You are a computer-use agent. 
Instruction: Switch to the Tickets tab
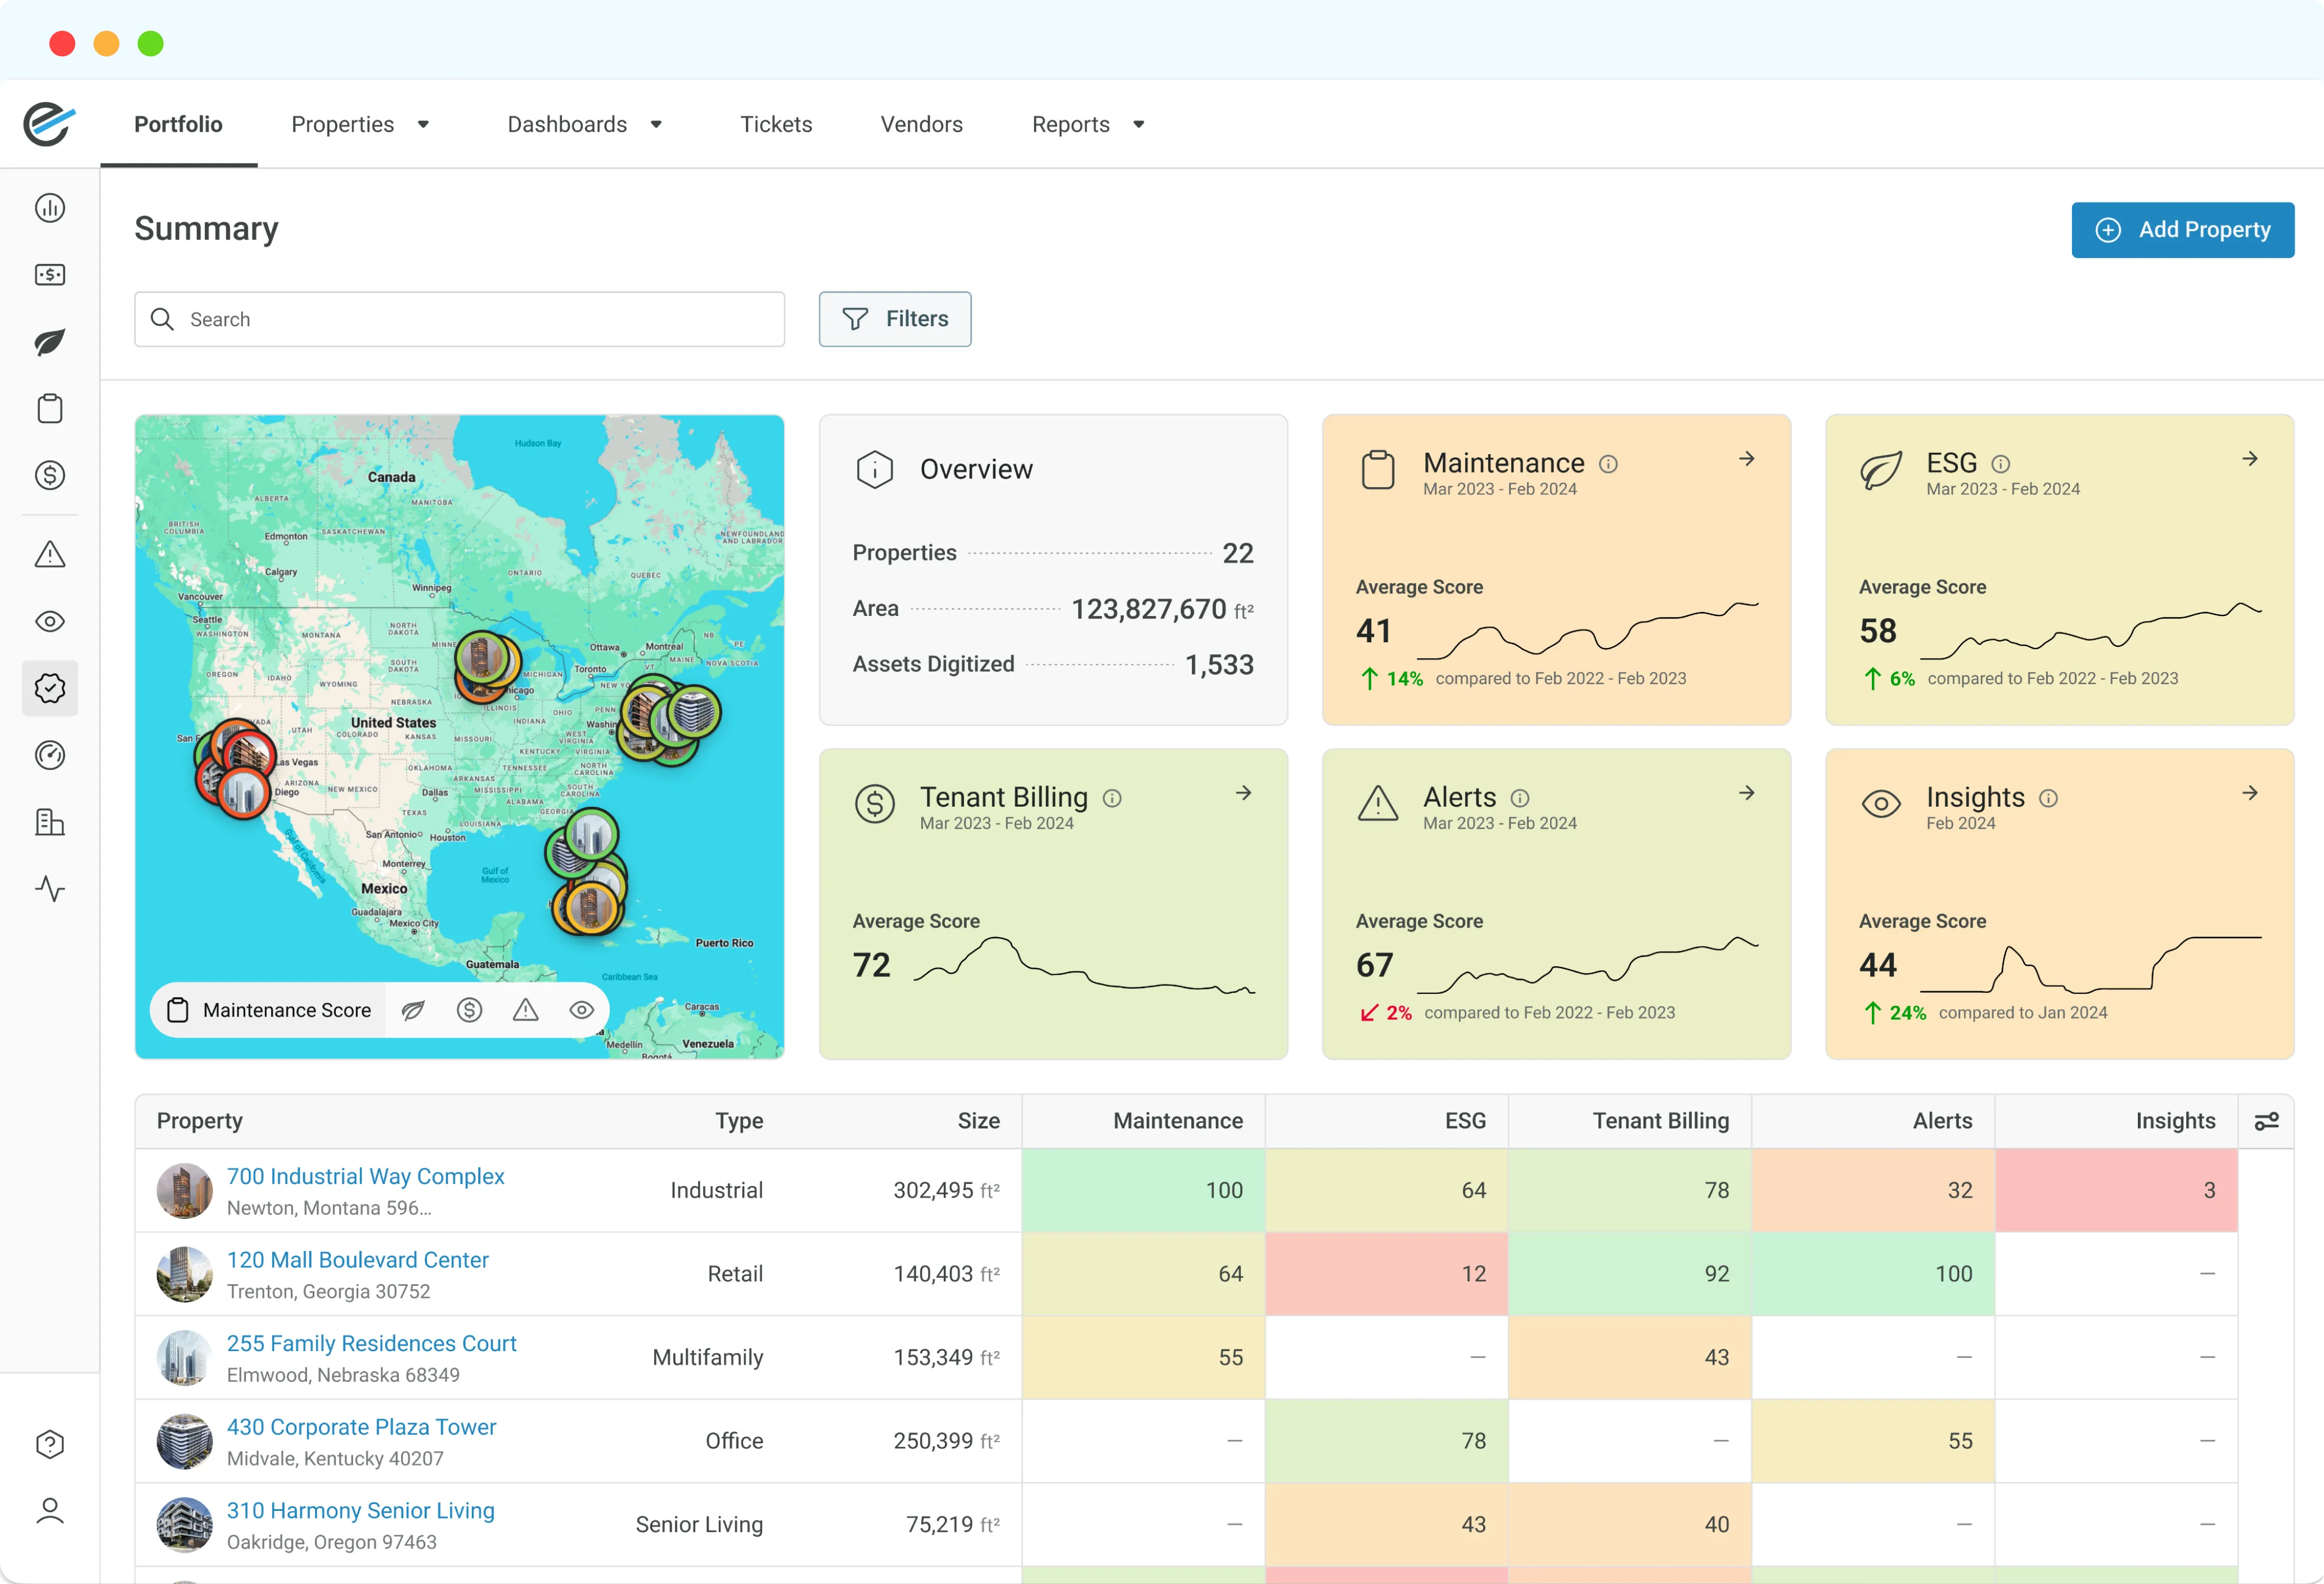776,124
